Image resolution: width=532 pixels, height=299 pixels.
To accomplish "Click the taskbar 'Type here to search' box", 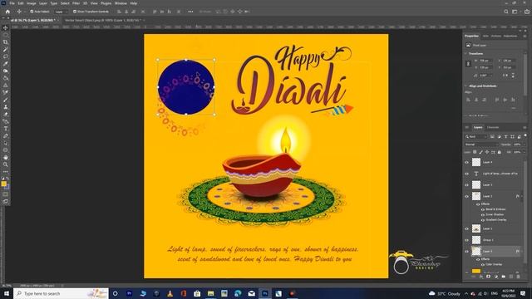I will (61, 293).
